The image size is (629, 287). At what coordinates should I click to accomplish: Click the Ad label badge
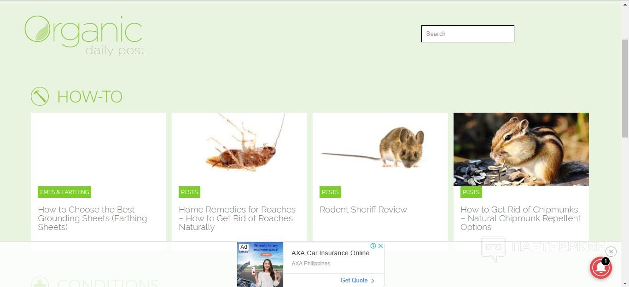pos(244,247)
